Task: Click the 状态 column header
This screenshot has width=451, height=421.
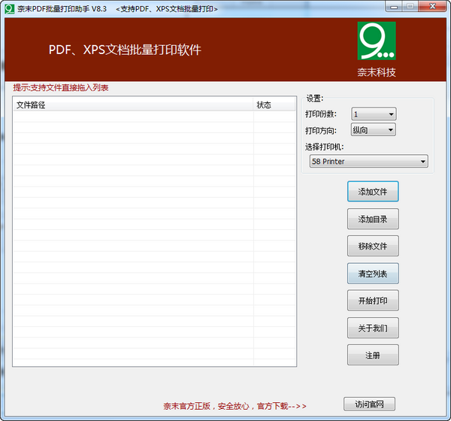Action: pyautogui.click(x=274, y=105)
